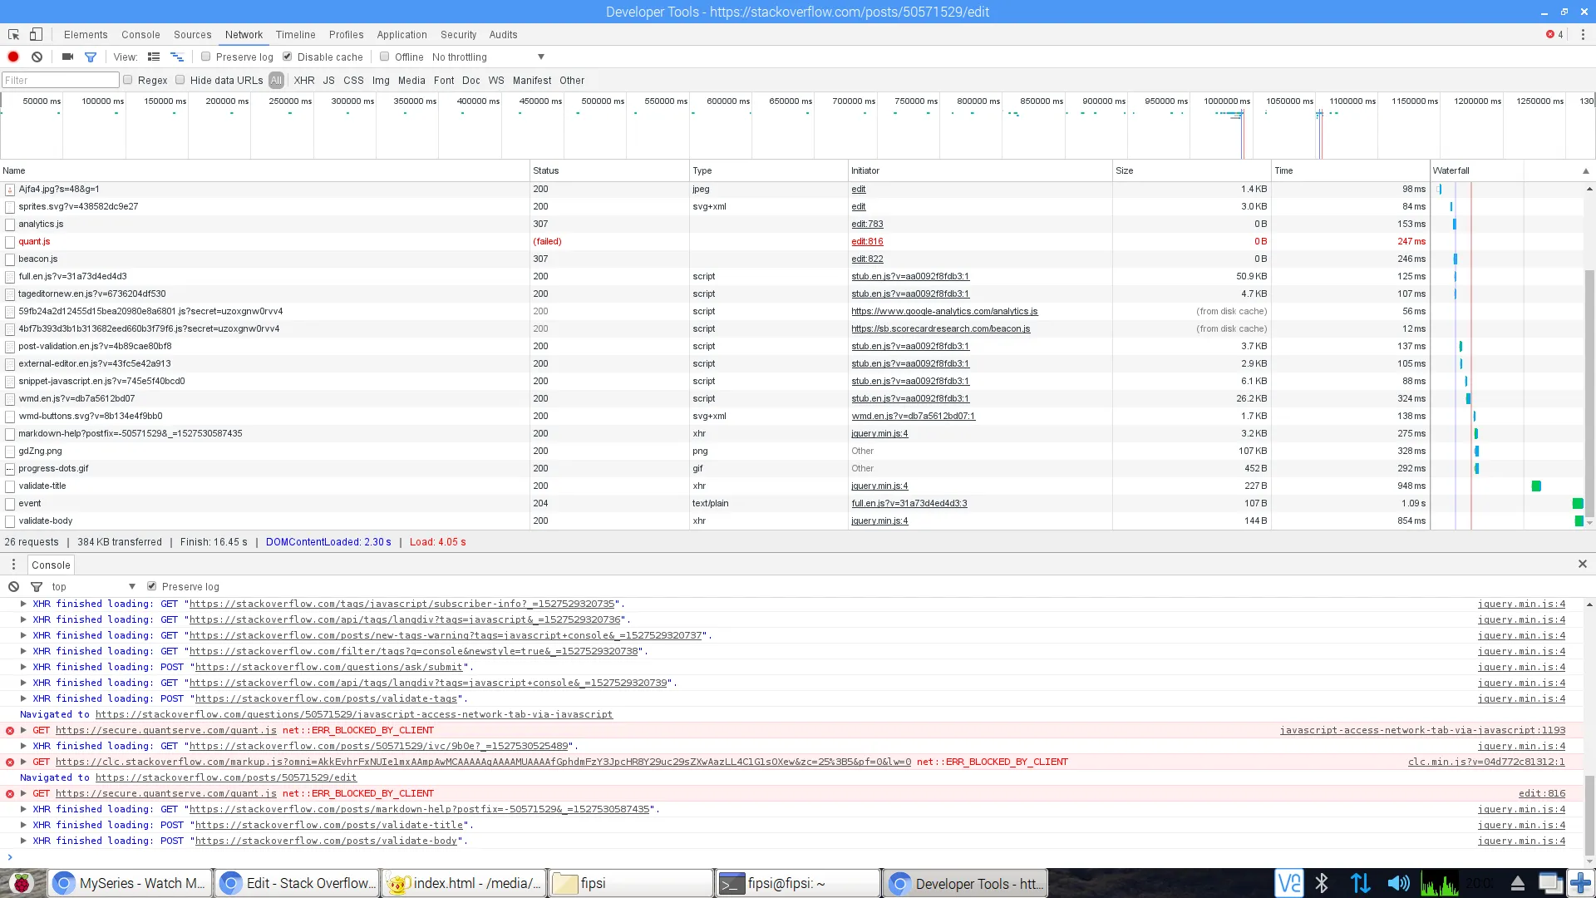Expand the validate-body XHR console entry
1596x898 pixels.
coord(23,841)
